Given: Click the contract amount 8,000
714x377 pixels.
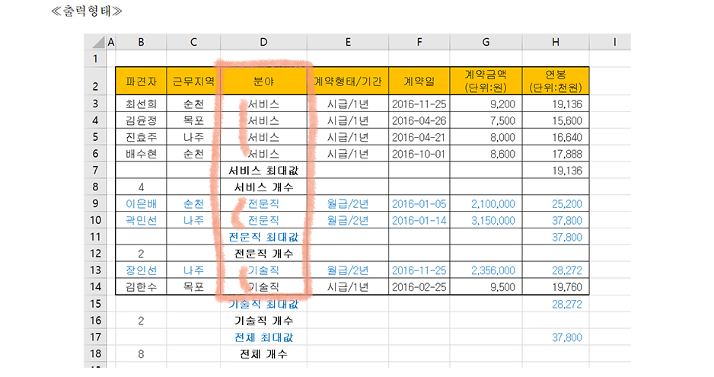Looking at the screenshot, I should click(x=486, y=137).
